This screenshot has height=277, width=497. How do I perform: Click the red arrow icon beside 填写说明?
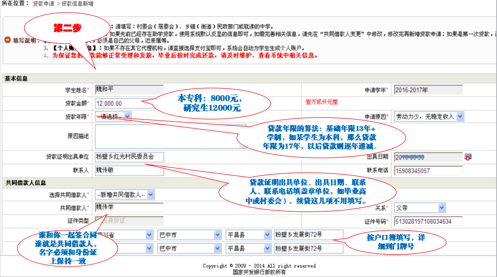[7, 40]
